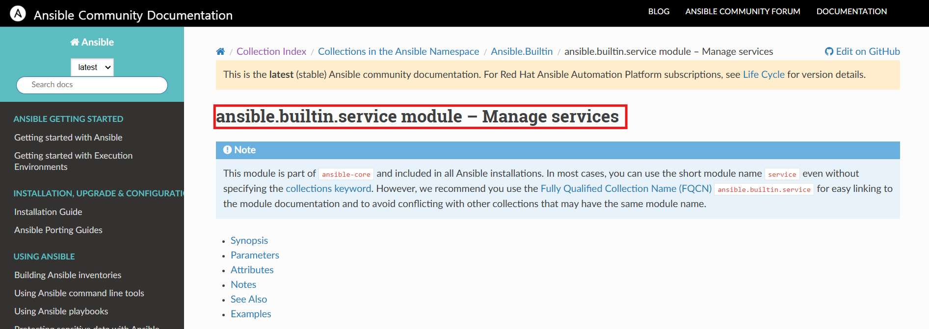Viewport: 929px width, 329px height.
Task: Click the home icon in the breadcrumb
Action: pyautogui.click(x=220, y=51)
